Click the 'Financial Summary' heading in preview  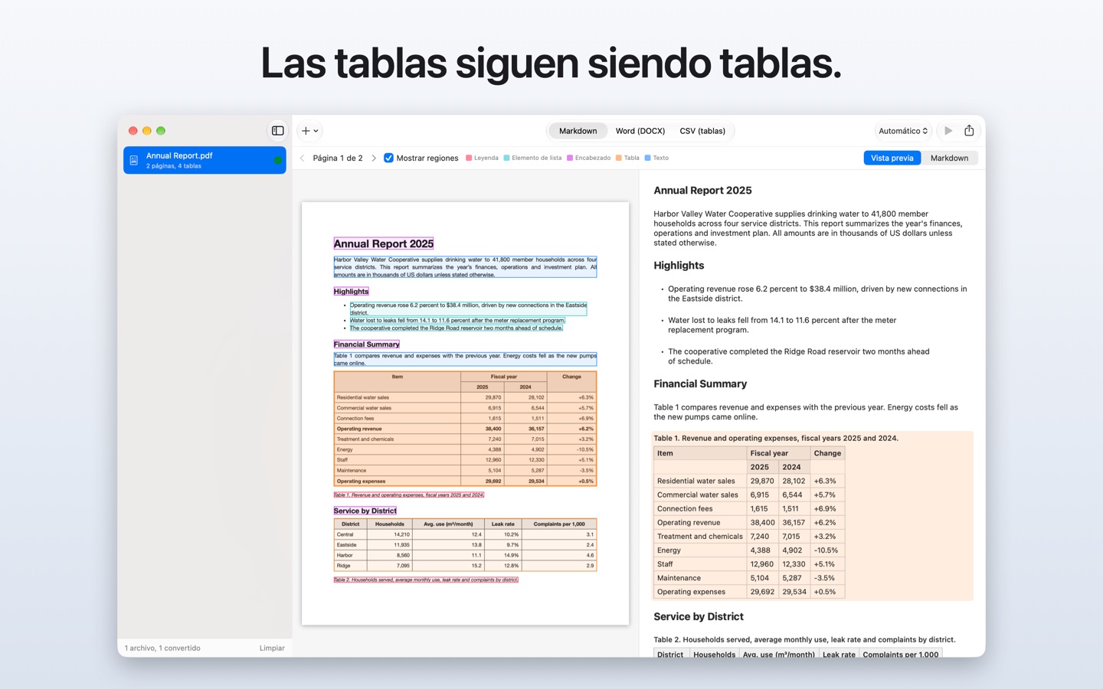700,384
